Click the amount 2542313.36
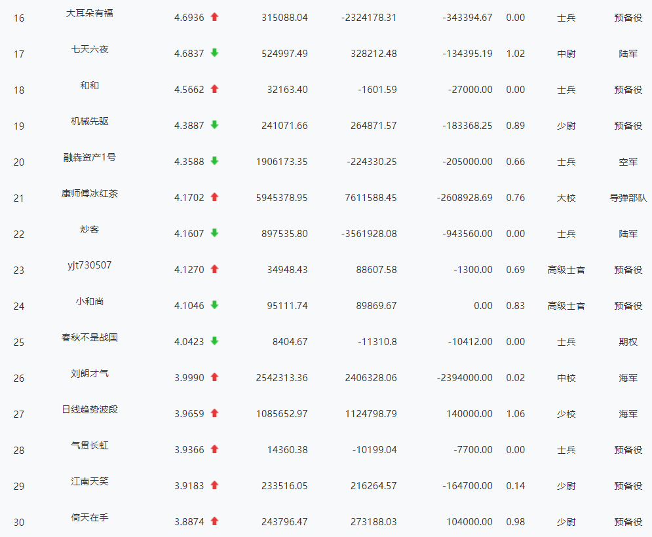 click(282, 378)
